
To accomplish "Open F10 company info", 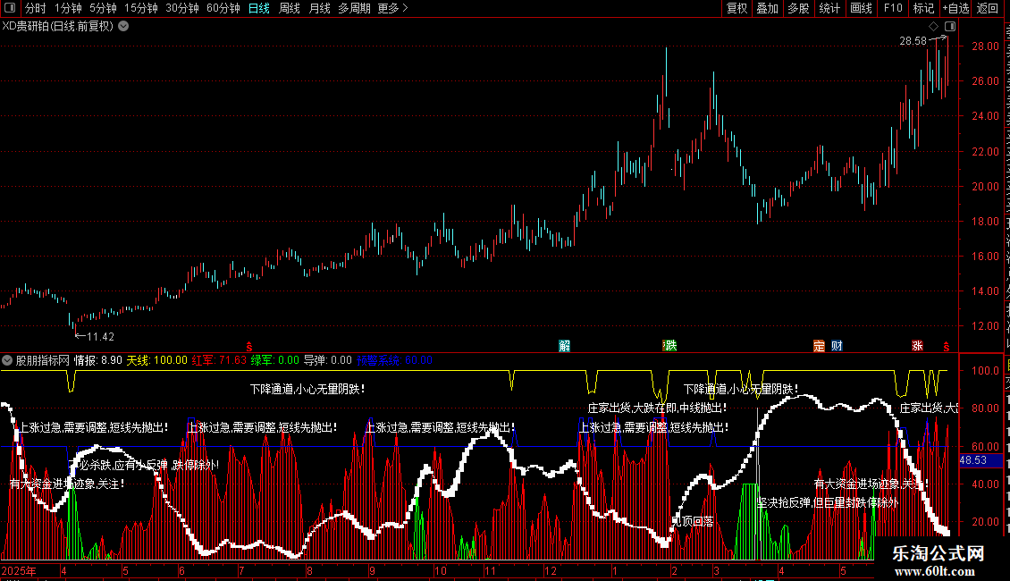I will (893, 8).
